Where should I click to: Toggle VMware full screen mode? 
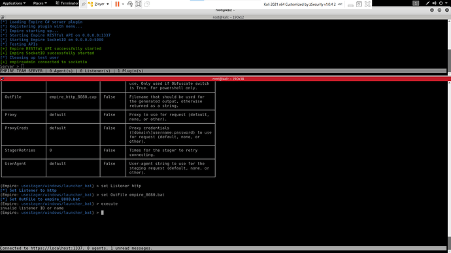pos(139,4)
